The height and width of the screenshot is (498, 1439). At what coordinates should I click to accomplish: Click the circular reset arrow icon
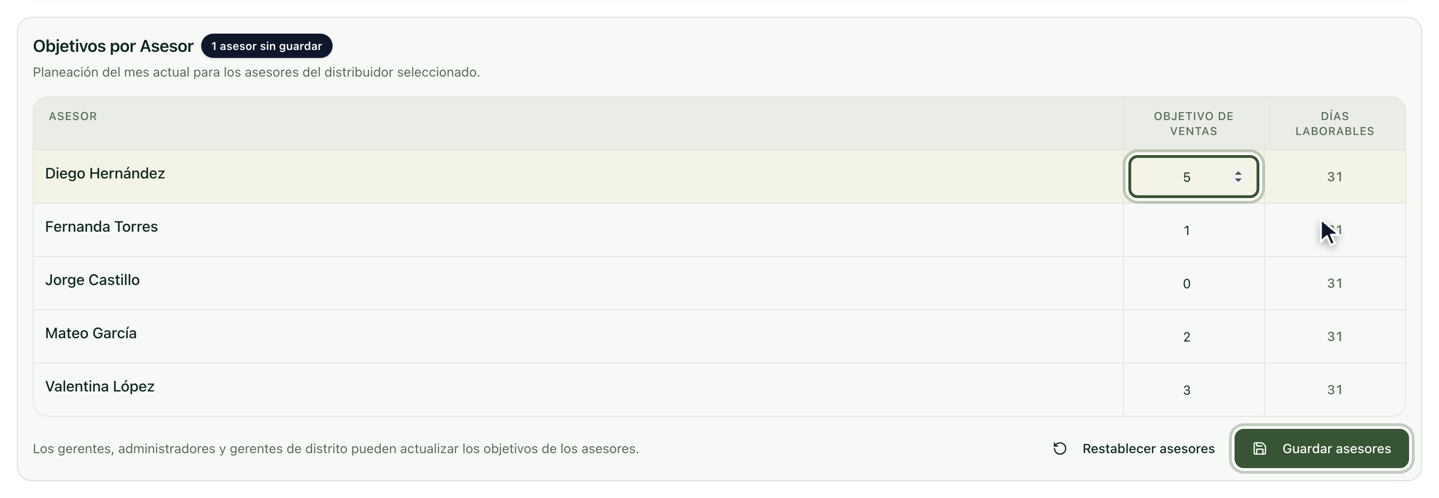point(1060,448)
